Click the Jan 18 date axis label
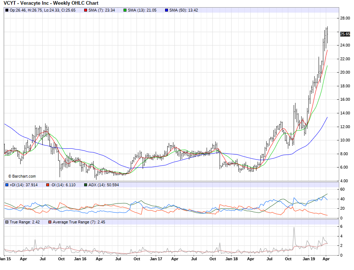The width and height of the screenshot is (354, 270). (232, 259)
